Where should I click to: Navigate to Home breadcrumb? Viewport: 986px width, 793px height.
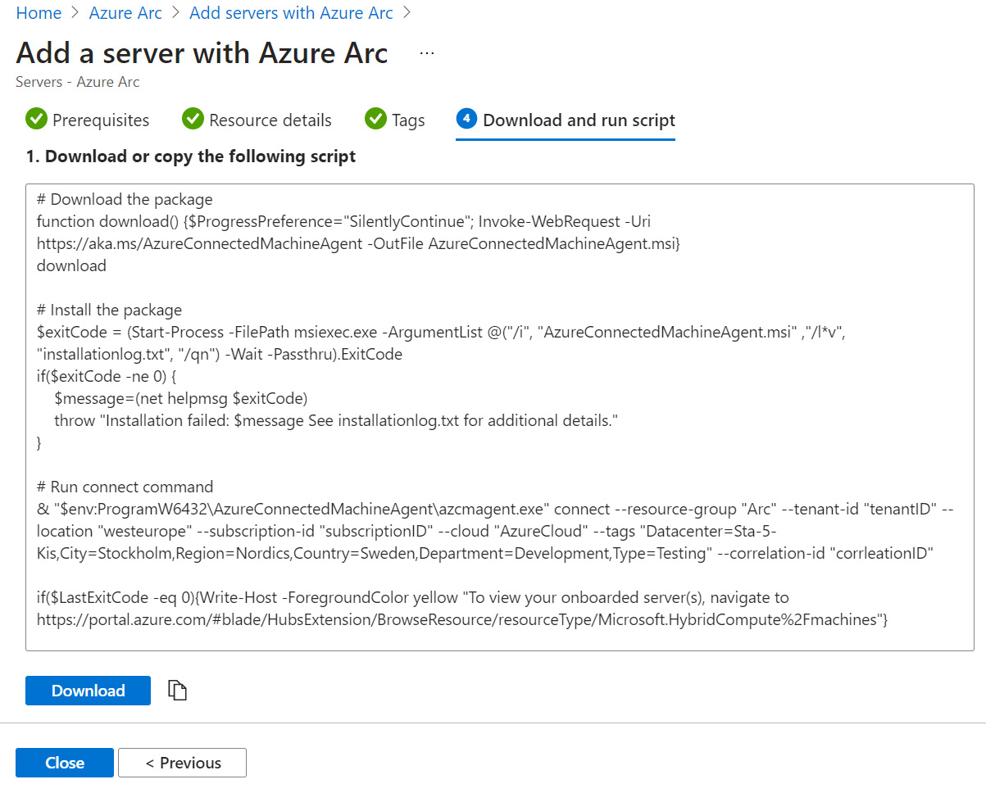click(x=39, y=13)
